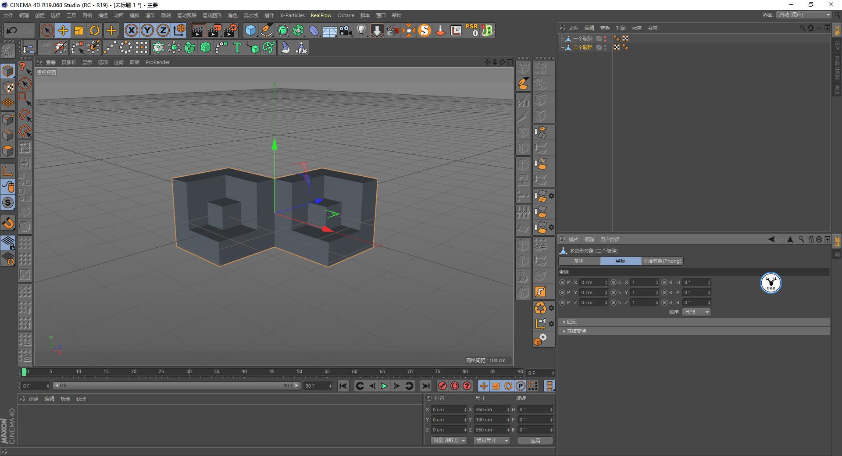Viewport: 842px width, 456px height.
Task: Open the Pen spline tool icon
Action: pos(267,30)
